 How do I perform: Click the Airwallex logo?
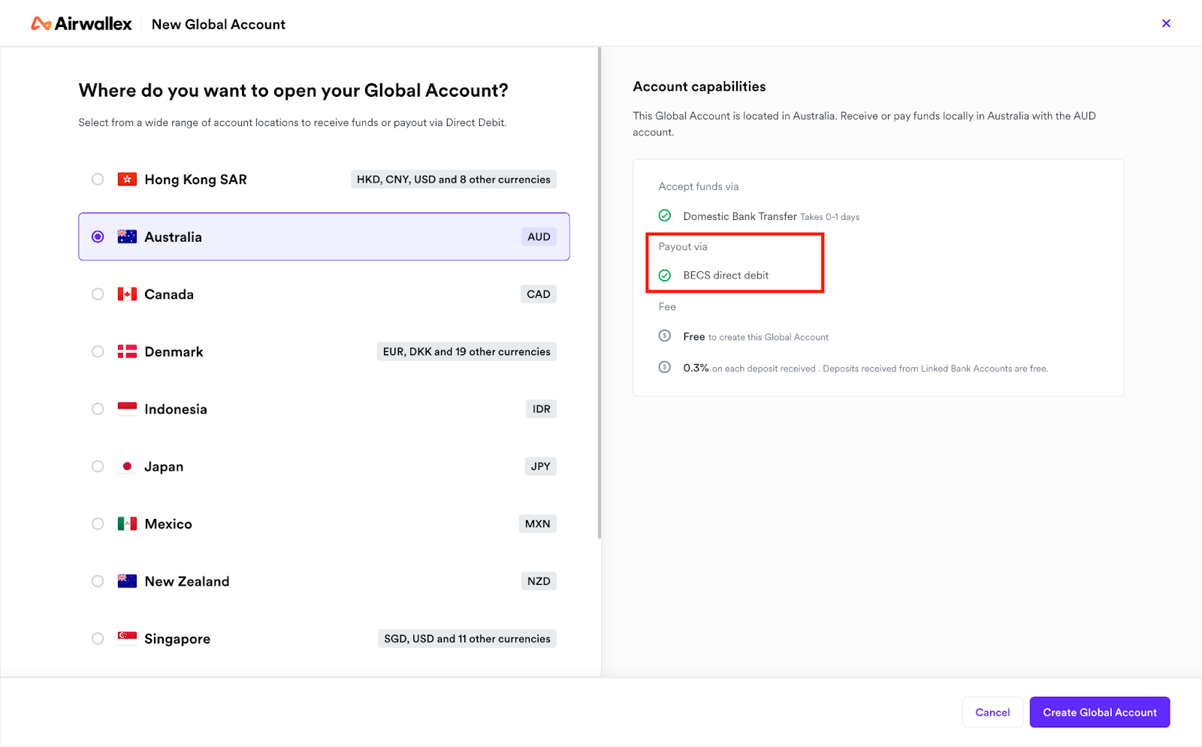81,24
